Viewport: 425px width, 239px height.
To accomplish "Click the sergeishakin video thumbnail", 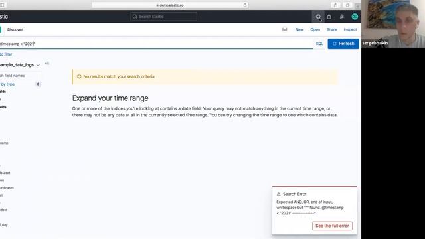I will [x=393, y=24].
